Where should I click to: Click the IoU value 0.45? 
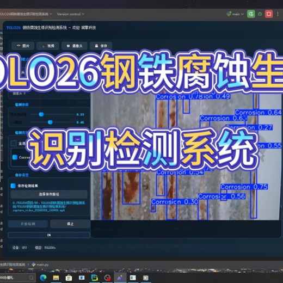(80, 122)
